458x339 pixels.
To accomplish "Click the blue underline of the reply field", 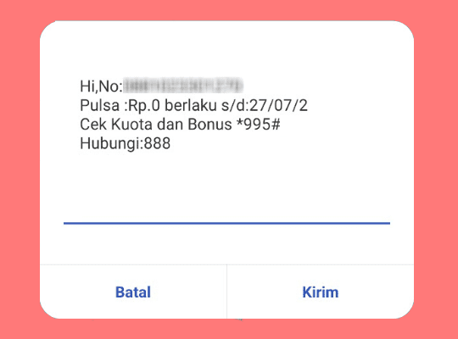I will click(x=226, y=223).
